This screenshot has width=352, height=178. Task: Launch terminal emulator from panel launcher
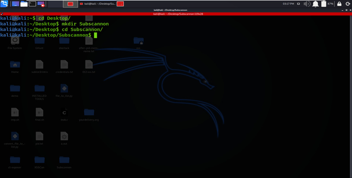32,4
